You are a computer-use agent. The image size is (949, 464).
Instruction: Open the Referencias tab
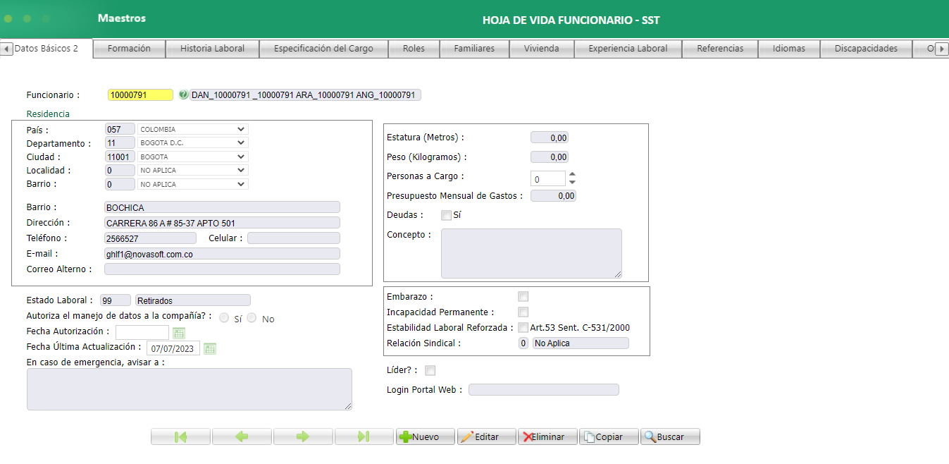(x=720, y=49)
